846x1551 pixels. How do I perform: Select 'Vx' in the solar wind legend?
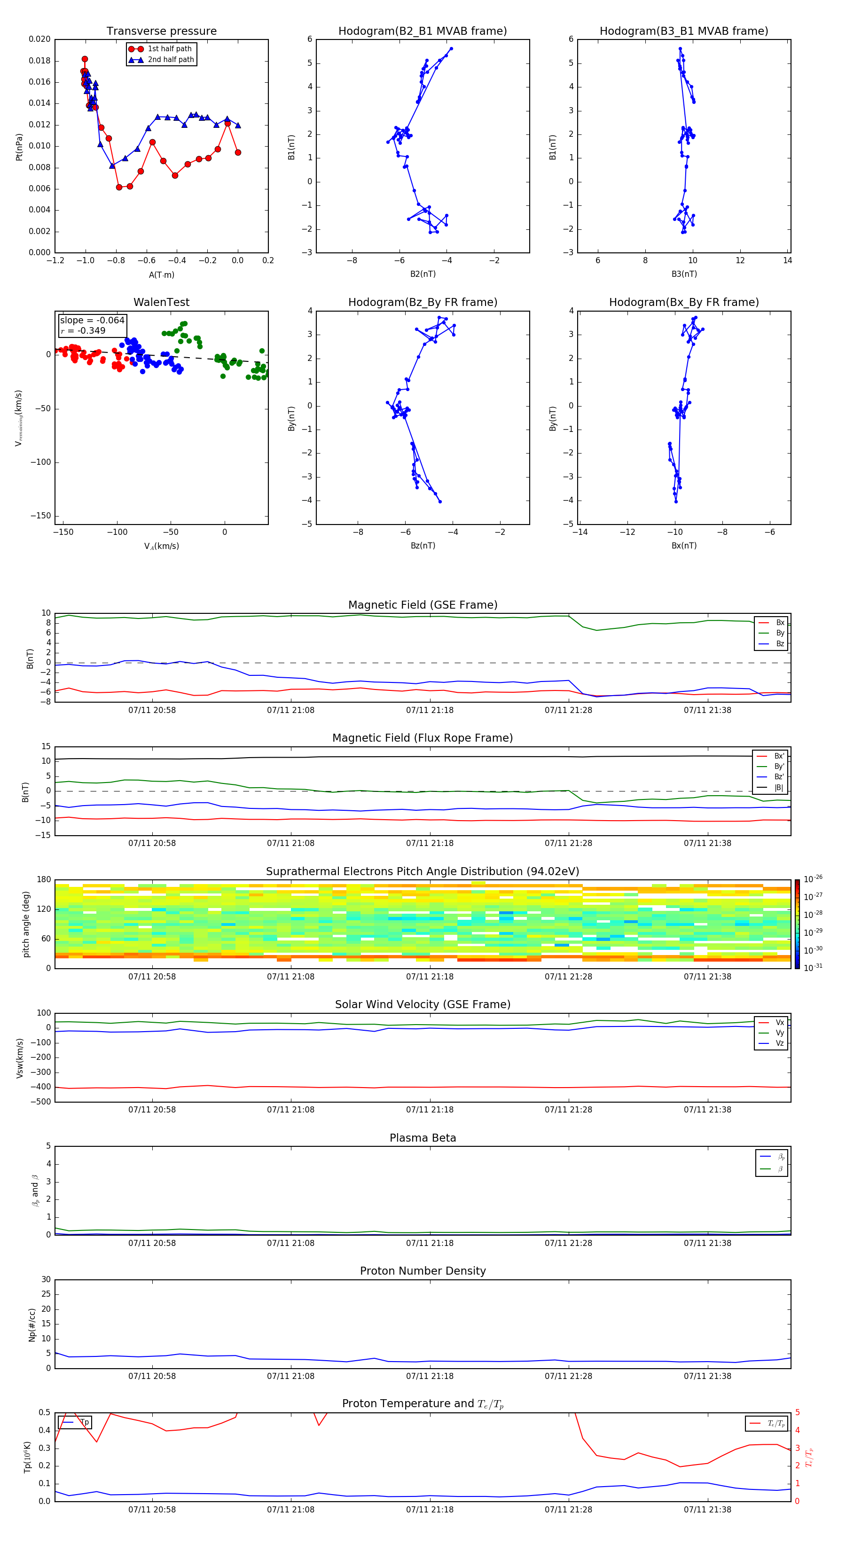point(771,1022)
